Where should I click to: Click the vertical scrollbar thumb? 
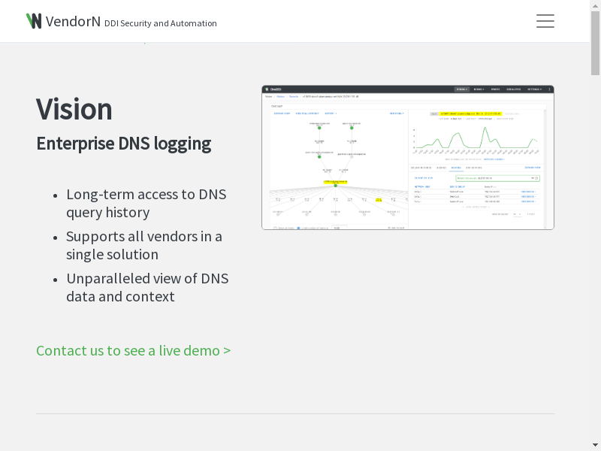pos(595,44)
